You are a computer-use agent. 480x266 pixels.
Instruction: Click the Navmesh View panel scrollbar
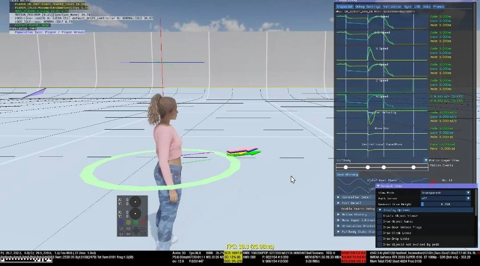pos(475,203)
